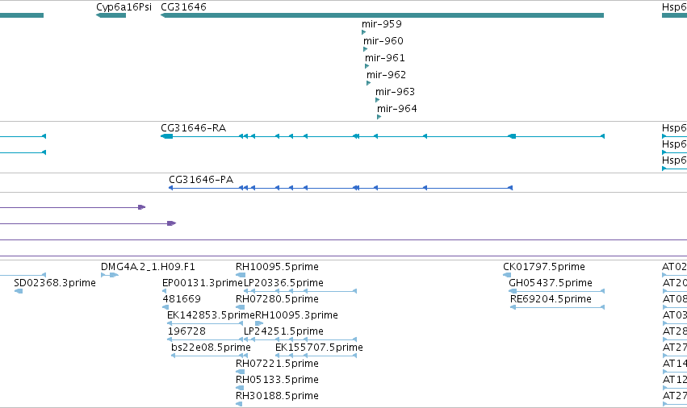Image resolution: width=687 pixels, height=408 pixels.
Task: Select RE69204.5prime EST label
Action: point(551,299)
